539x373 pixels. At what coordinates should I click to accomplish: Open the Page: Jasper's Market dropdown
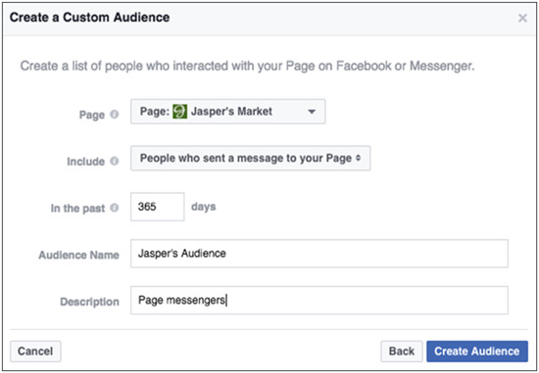pos(228,112)
